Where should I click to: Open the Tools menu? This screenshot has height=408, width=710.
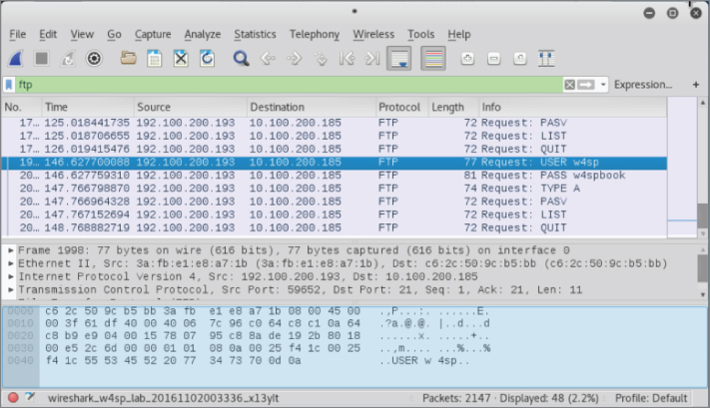[x=420, y=34]
